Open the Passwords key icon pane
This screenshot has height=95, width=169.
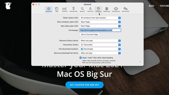point(73,9)
